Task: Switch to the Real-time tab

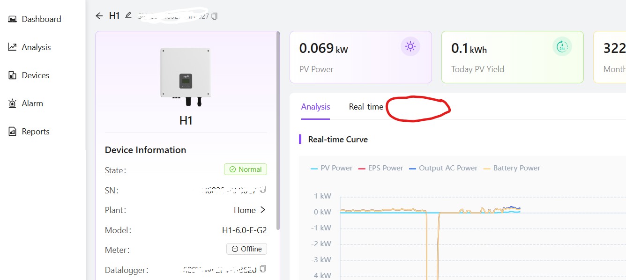Action: click(x=366, y=107)
